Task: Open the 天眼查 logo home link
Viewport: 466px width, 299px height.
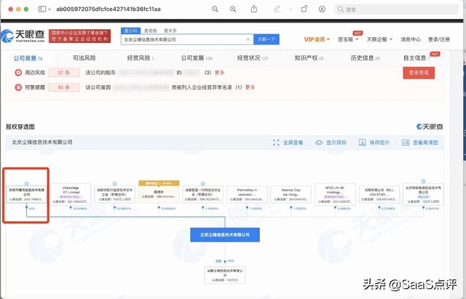Action: click(23, 36)
